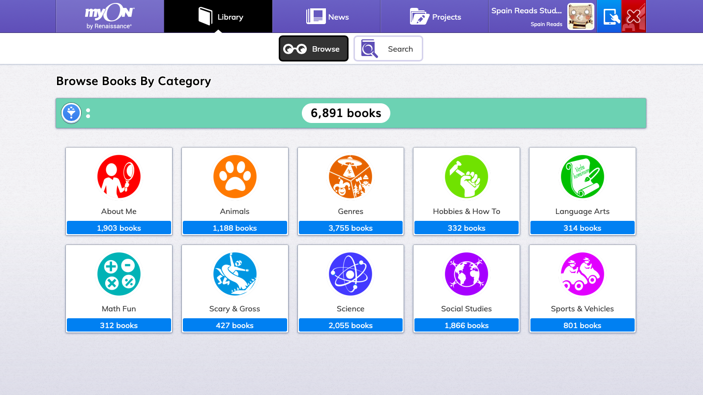Open the book filter funnel button

(x=71, y=113)
